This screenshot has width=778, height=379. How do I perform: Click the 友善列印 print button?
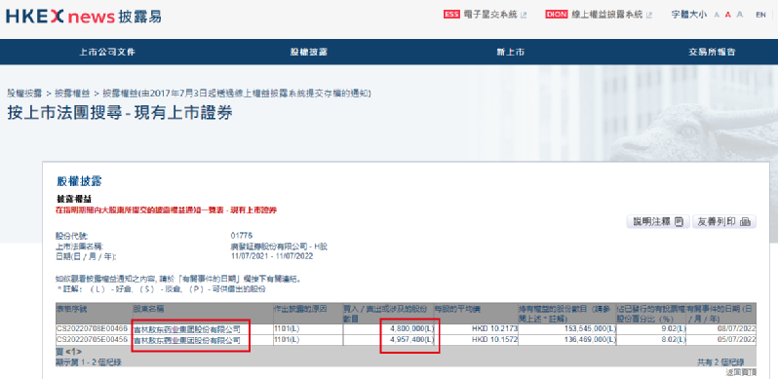point(724,222)
